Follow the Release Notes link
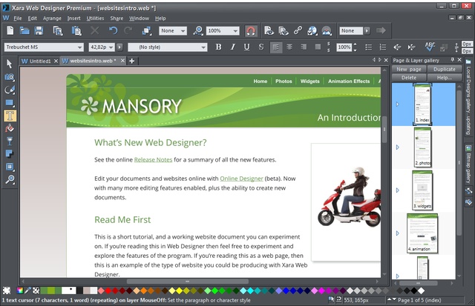The image size is (475, 306). pyautogui.click(x=153, y=159)
